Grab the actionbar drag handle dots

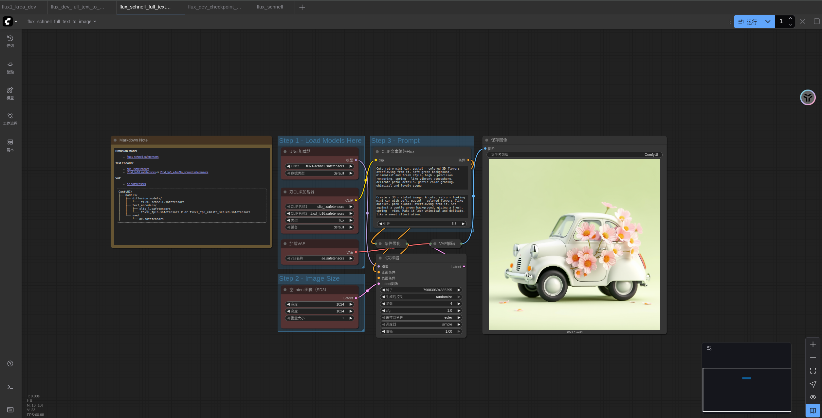coord(729,22)
